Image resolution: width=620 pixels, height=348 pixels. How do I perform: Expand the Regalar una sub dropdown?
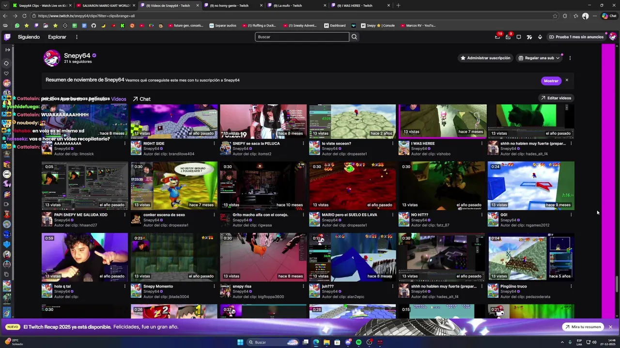coord(558,58)
